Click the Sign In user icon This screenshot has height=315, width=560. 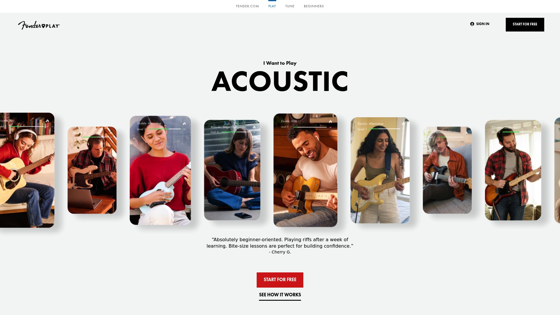472,24
